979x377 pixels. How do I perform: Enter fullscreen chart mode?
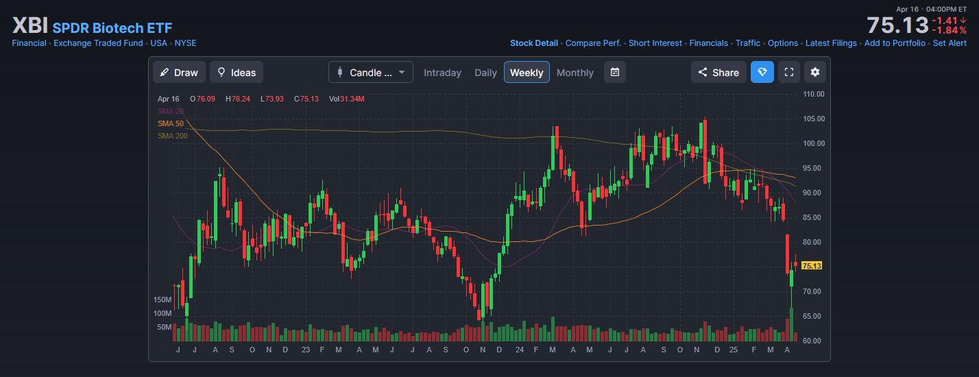789,73
